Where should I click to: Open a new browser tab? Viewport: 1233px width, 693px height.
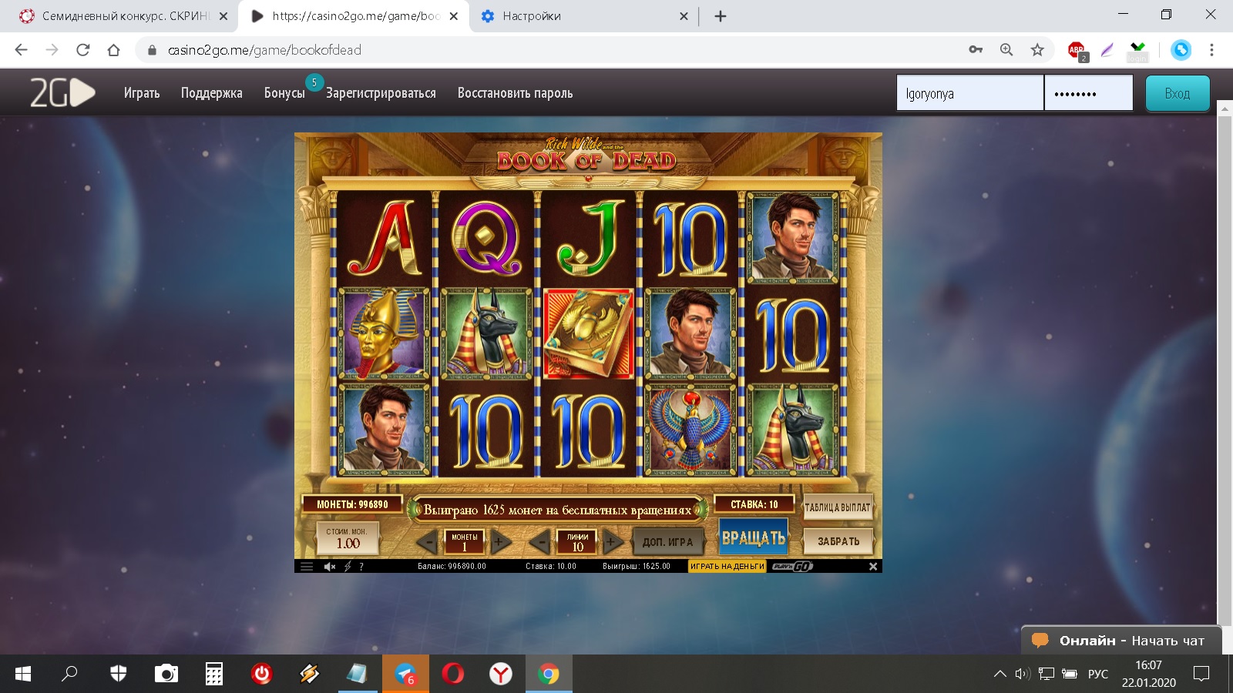(721, 16)
